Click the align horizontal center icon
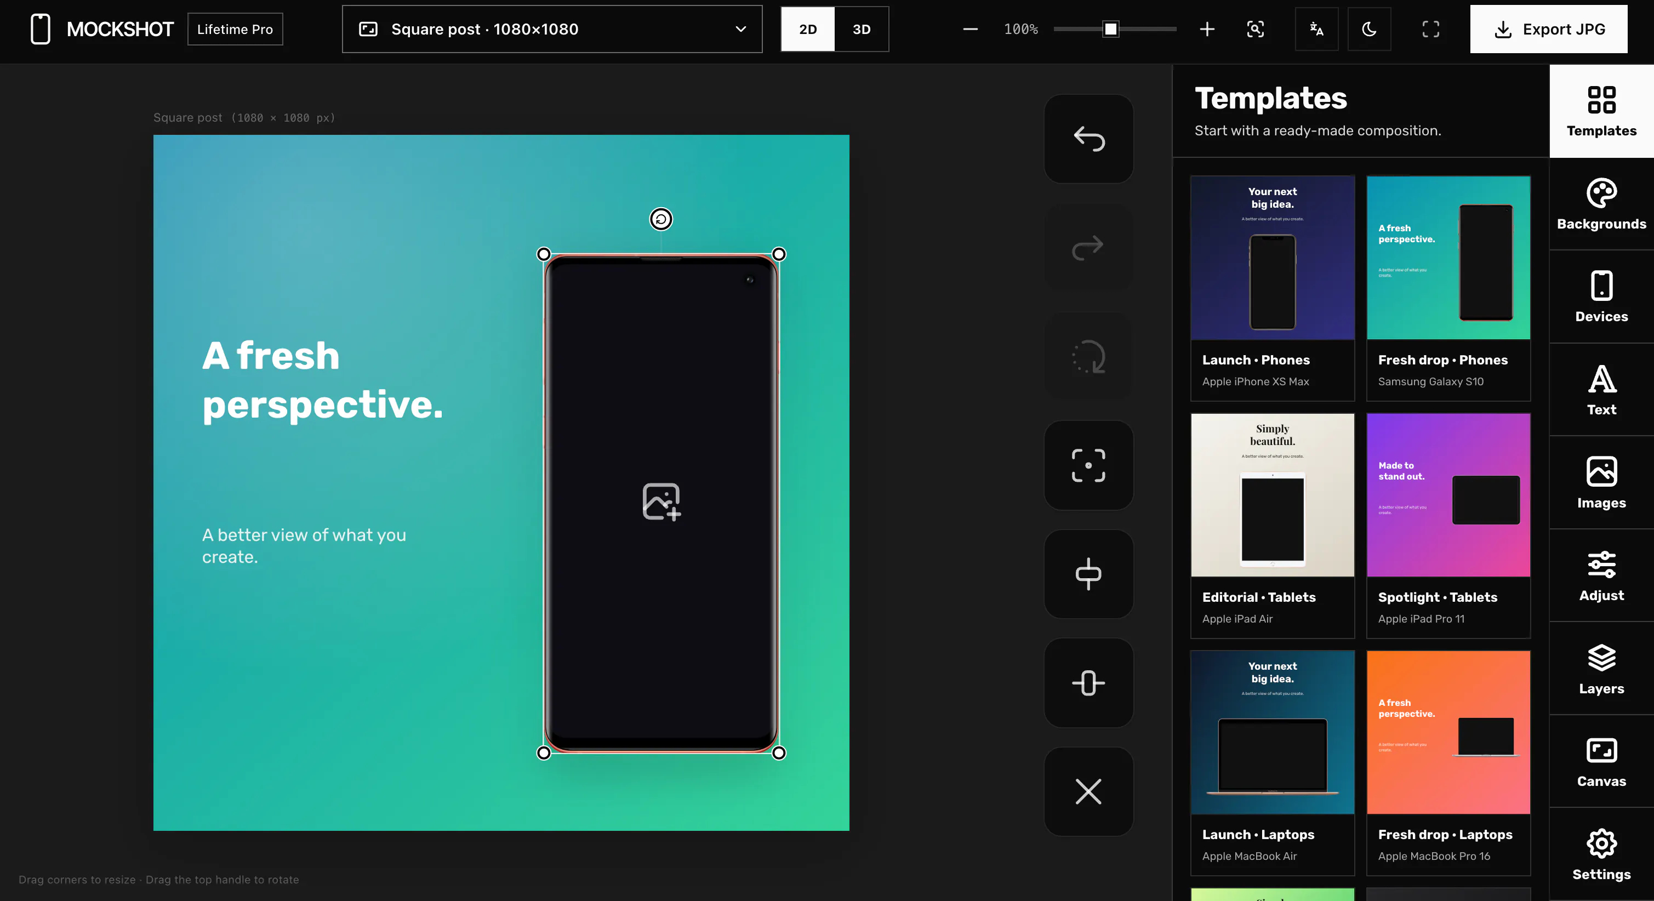Image resolution: width=1654 pixels, height=901 pixels. tap(1088, 573)
